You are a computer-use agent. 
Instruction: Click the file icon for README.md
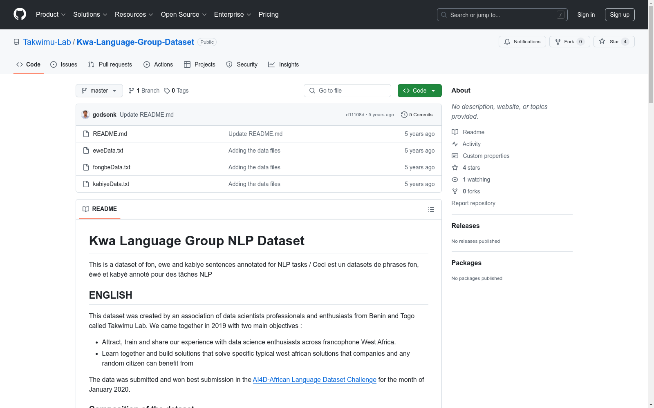pos(86,134)
